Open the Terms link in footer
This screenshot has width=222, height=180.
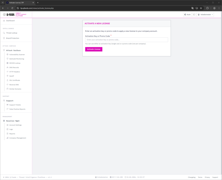200,177
